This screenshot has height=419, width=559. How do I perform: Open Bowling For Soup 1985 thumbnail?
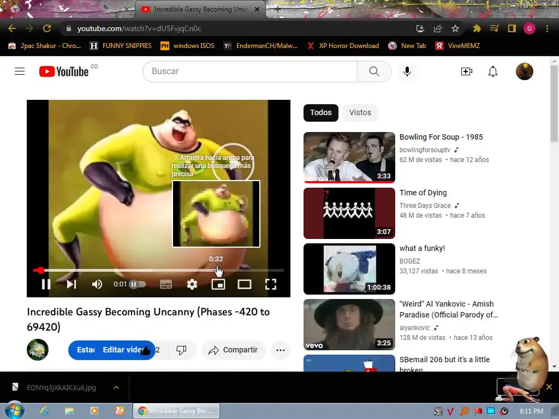point(349,158)
